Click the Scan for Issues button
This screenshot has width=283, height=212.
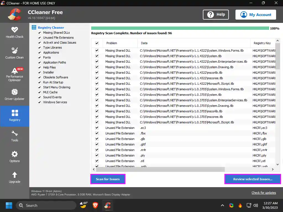pos(108,179)
